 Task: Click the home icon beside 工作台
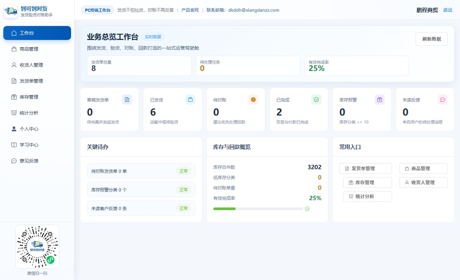pyautogui.click(x=14, y=33)
